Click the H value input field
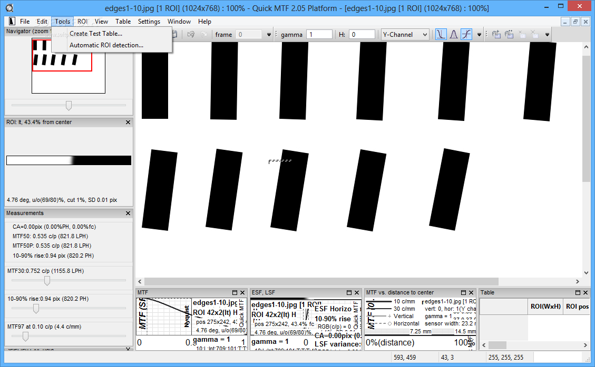Screen dimensions: 595x367 pos(362,35)
